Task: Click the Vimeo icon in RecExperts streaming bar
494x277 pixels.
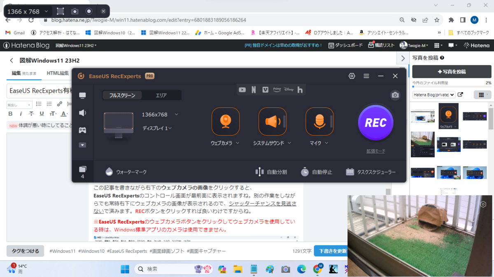Action: click(265, 90)
